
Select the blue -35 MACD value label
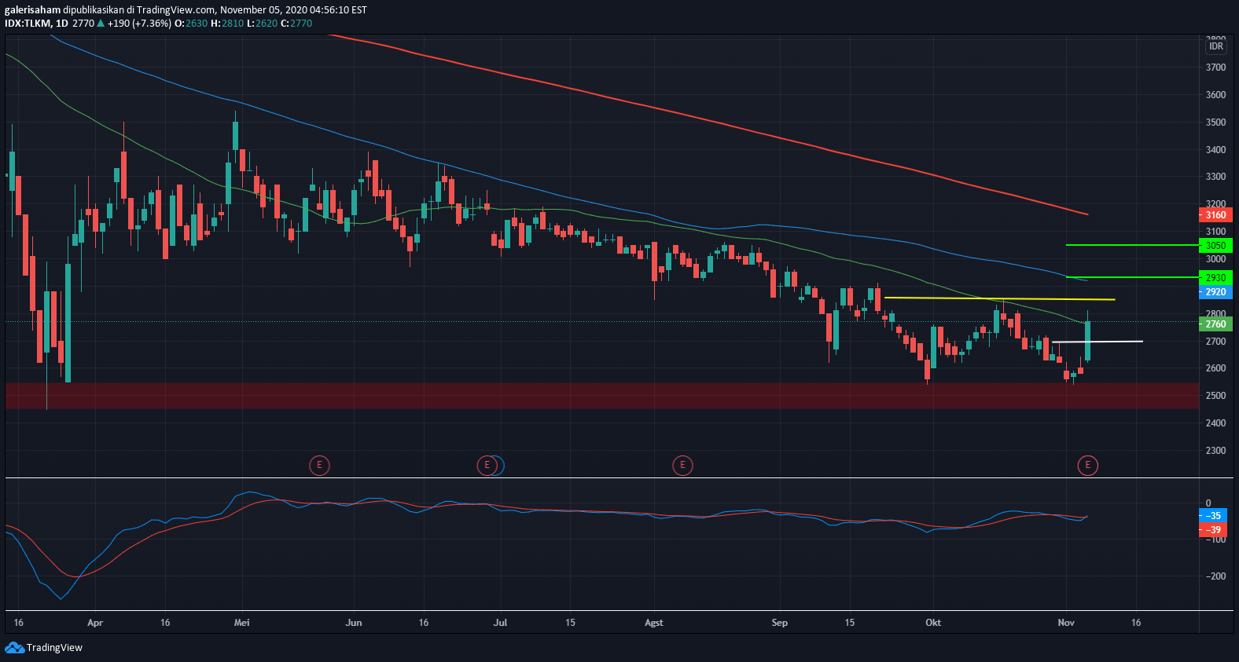click(1213, 516)
